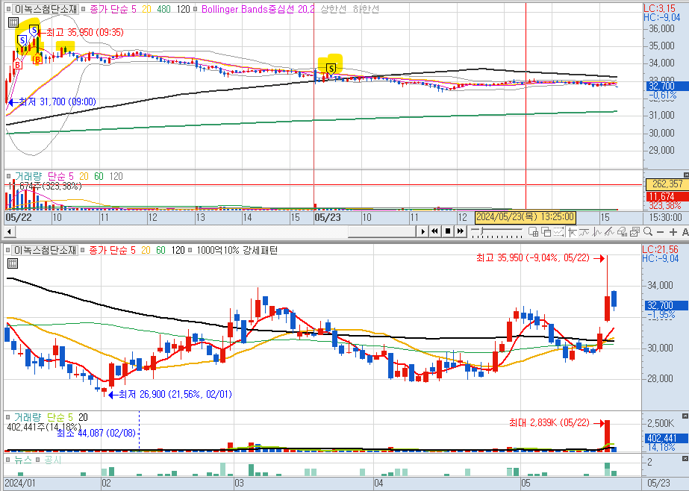Click the rewind replay button

434,231
